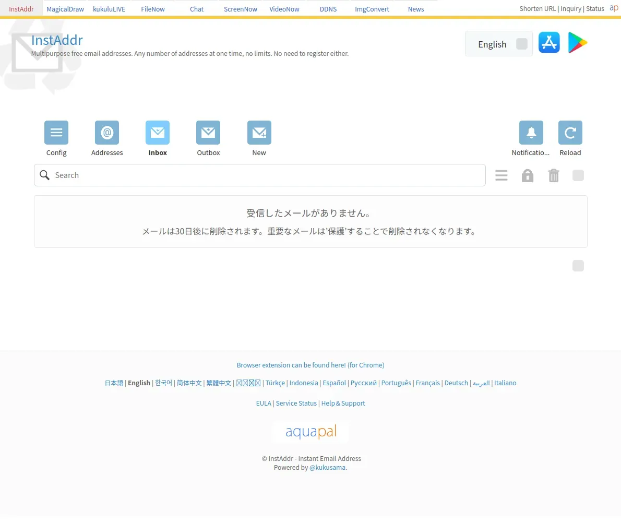Click the Shorten URL link

pos(538,8)
